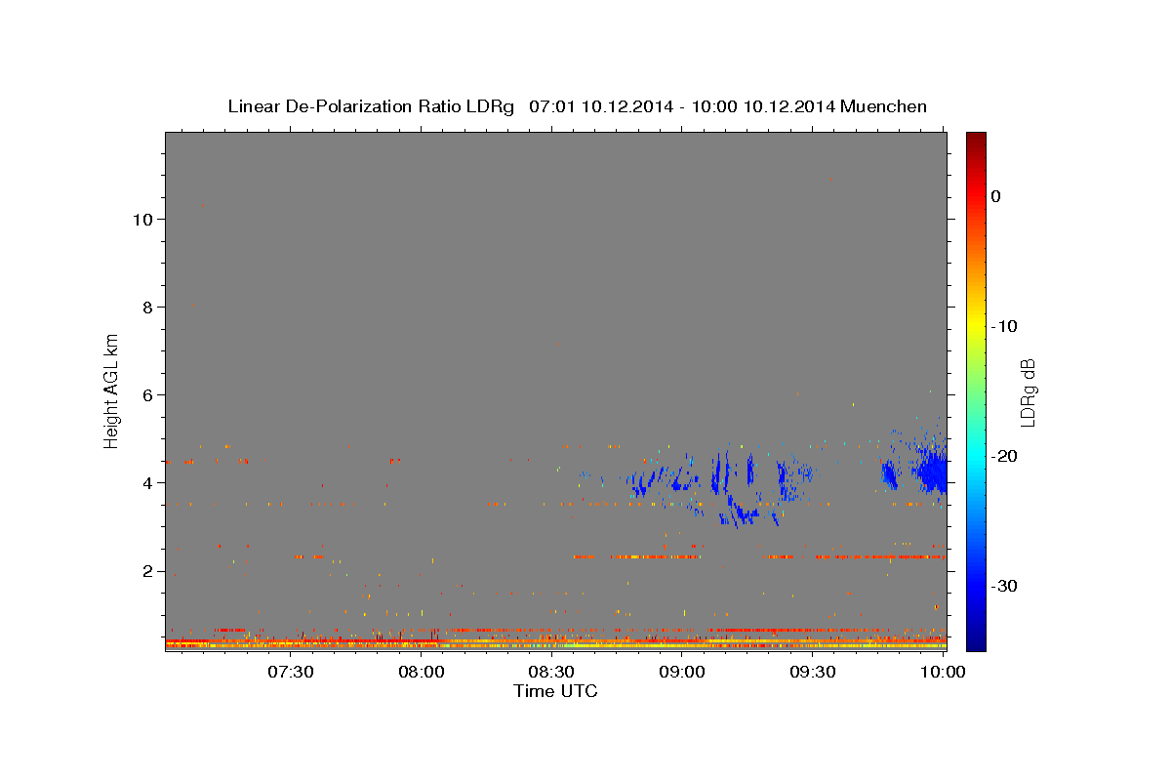Click the 08:00 time tick label

point(422,672)
